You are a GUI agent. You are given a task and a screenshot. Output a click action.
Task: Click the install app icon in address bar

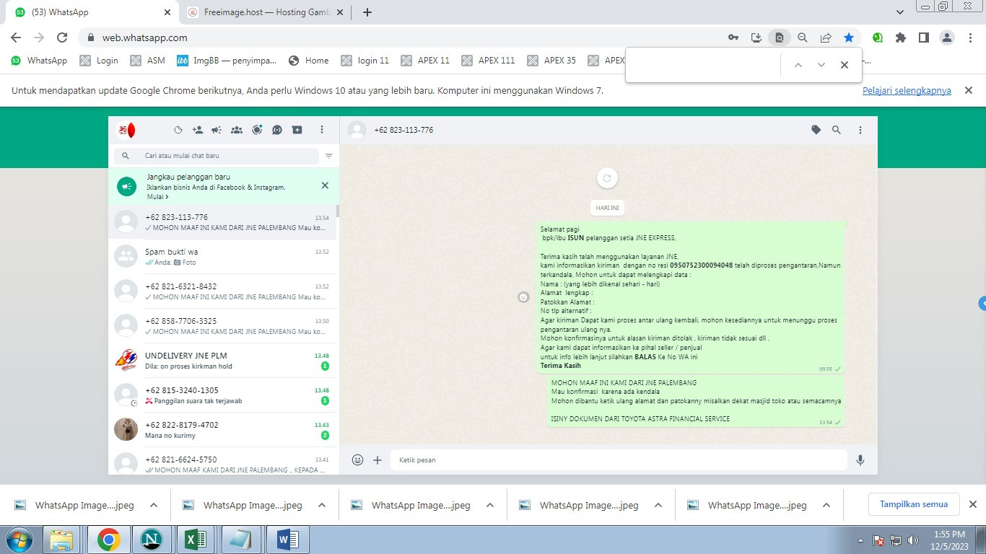[756, 38]
